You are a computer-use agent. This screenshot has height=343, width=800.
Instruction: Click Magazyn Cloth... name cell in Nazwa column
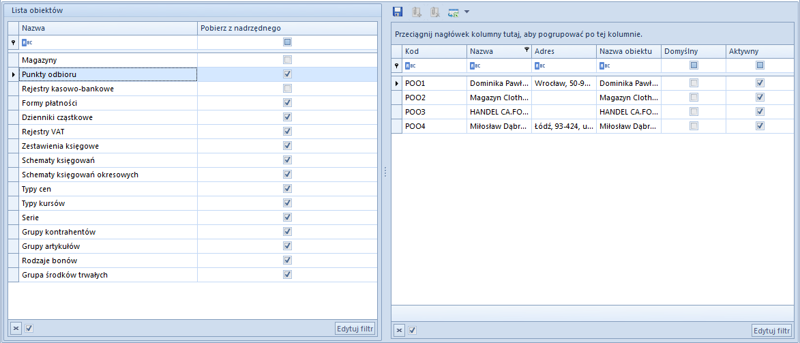tap(499, 97)
